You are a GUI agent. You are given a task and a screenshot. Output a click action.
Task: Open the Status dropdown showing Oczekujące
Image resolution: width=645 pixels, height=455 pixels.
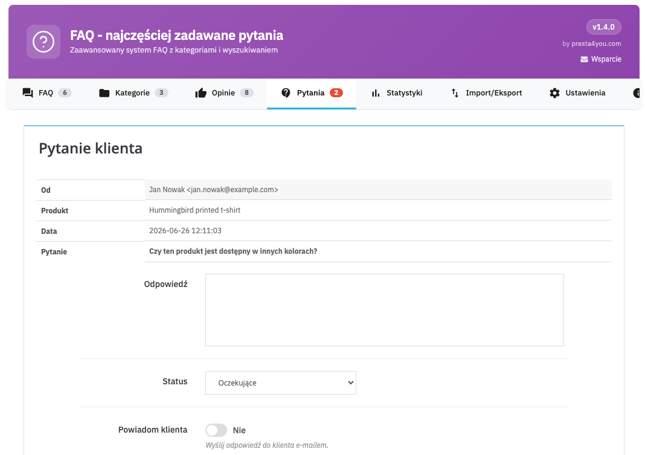pyautogui.click(x=281, y=383)
